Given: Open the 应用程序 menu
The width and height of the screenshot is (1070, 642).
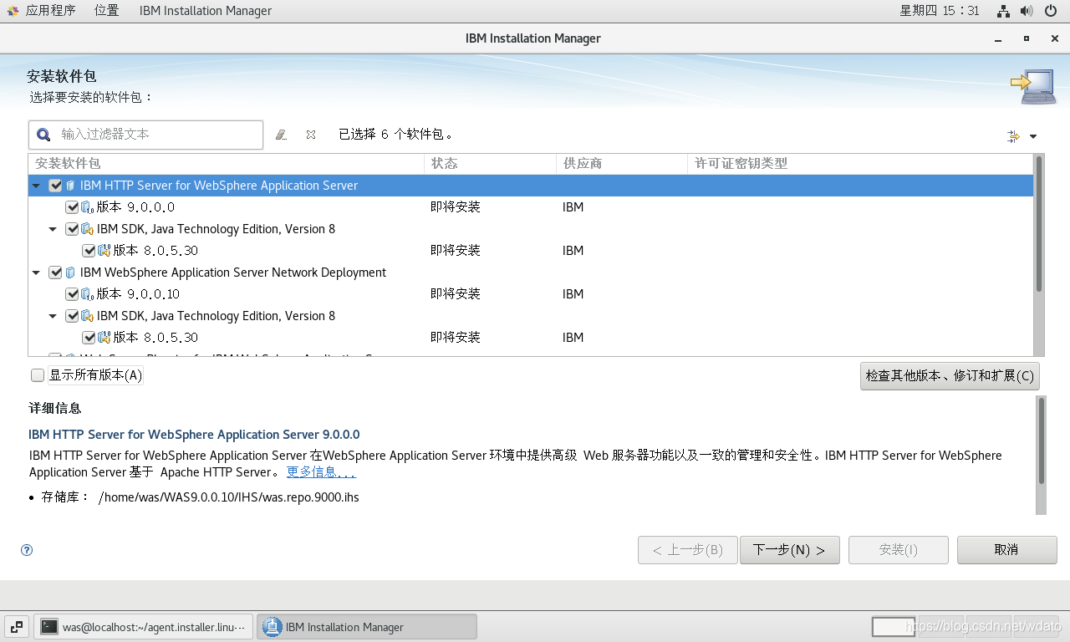Looking at the screenshot, I should 51,11.
